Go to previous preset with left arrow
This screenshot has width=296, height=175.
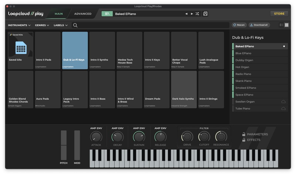point(186,14)
